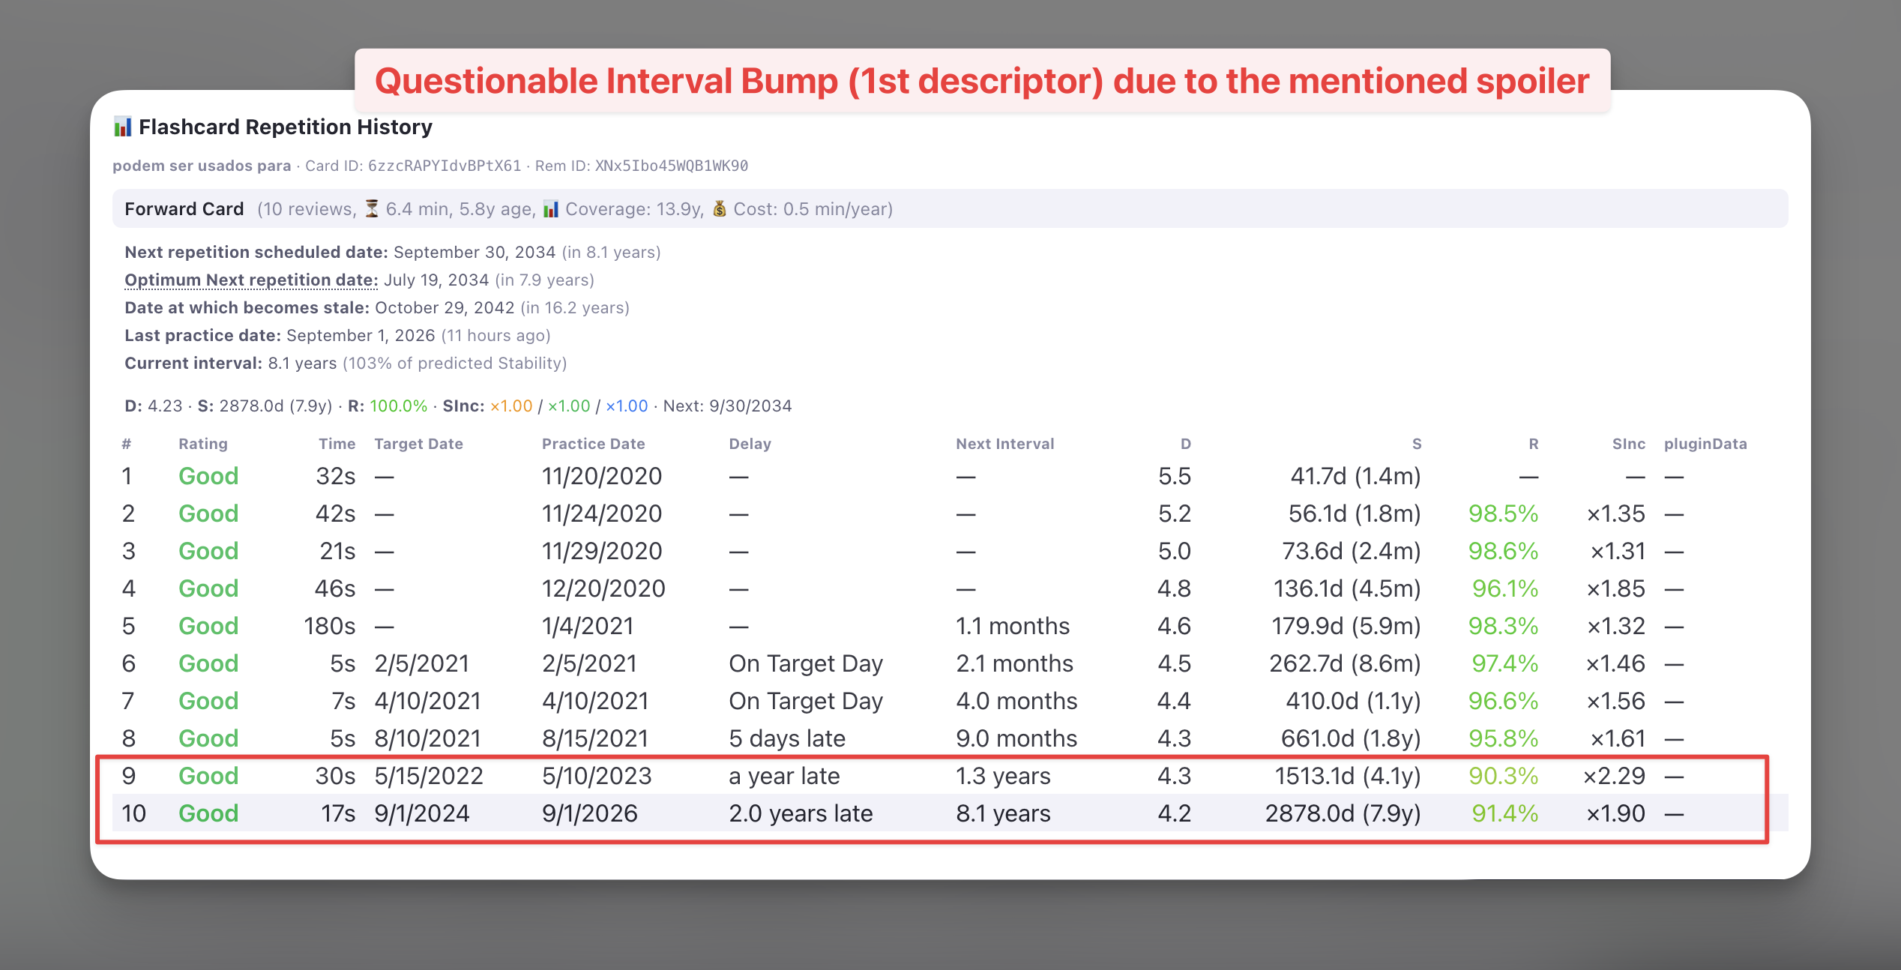Click the Delay column header

pyautogui.click(x=750, y=444)
